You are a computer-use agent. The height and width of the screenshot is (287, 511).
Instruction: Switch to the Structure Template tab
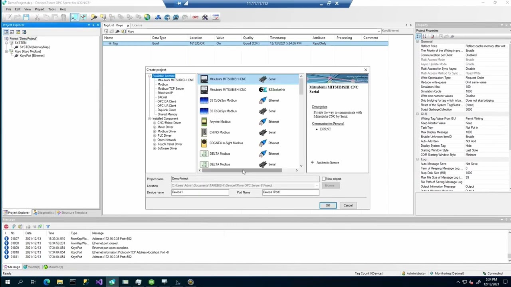[72, 212]
